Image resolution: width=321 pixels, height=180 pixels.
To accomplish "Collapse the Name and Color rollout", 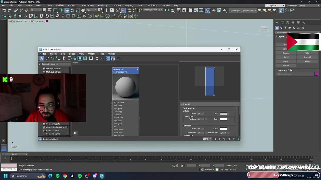I will point(276,70).
